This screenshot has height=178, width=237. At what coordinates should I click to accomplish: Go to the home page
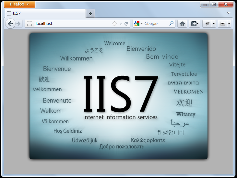pos(182,24)
